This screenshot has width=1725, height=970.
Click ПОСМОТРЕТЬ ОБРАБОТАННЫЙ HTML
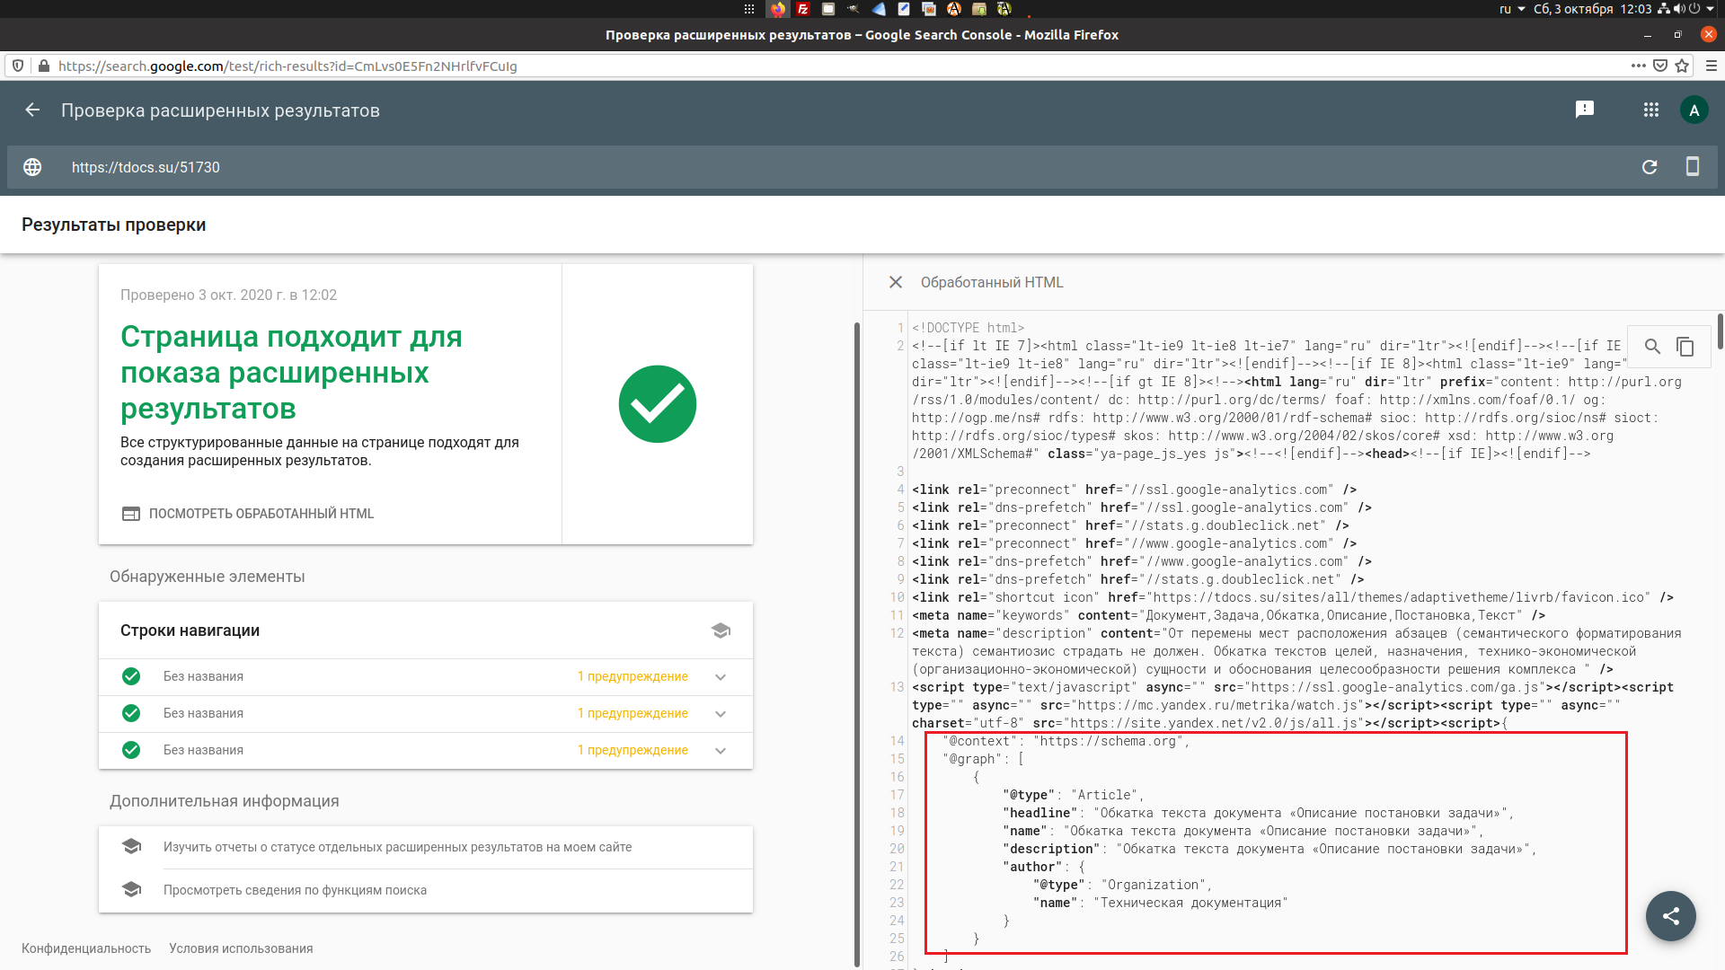(248, 514)
